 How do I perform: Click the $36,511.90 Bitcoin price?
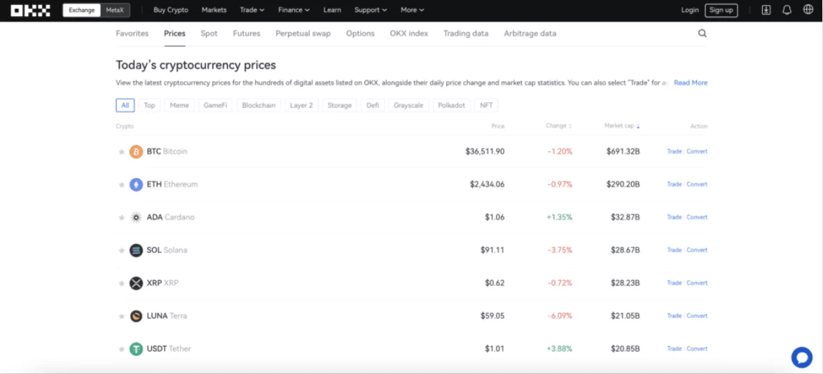485,151
